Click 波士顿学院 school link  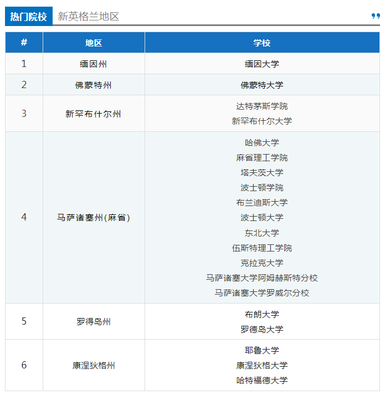(262, 188)
